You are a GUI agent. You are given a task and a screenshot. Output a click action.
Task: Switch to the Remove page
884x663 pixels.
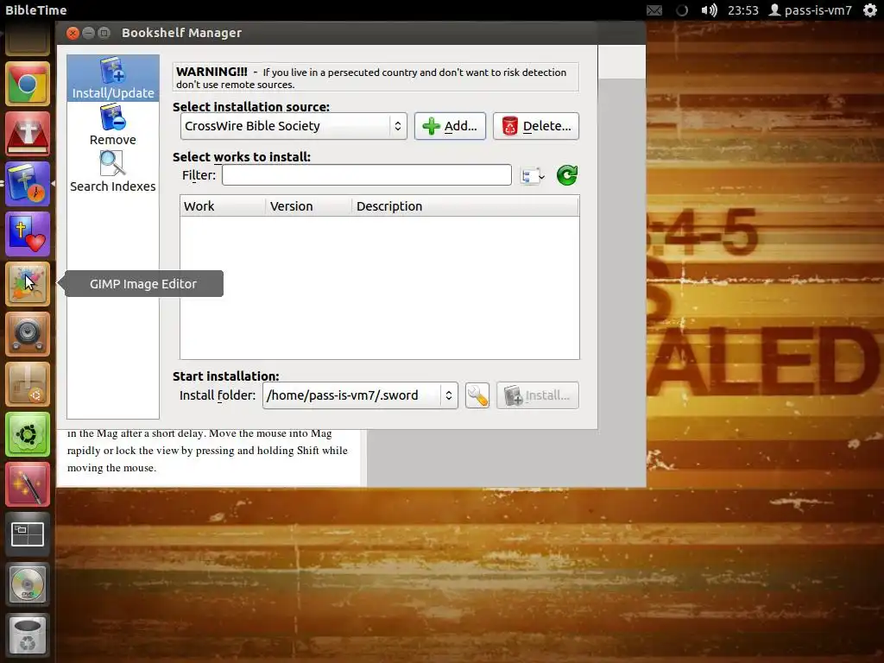coord(113,125)
